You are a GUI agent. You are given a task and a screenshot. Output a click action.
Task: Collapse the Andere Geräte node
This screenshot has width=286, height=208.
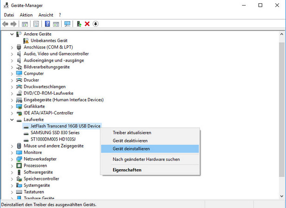point(12,34)
